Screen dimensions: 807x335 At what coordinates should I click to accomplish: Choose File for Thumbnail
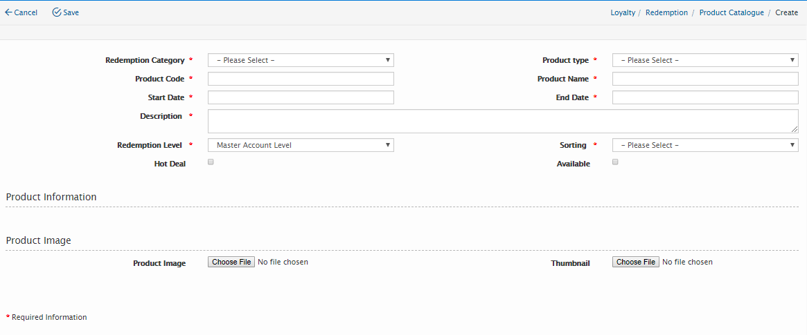[x=636, y=262]
